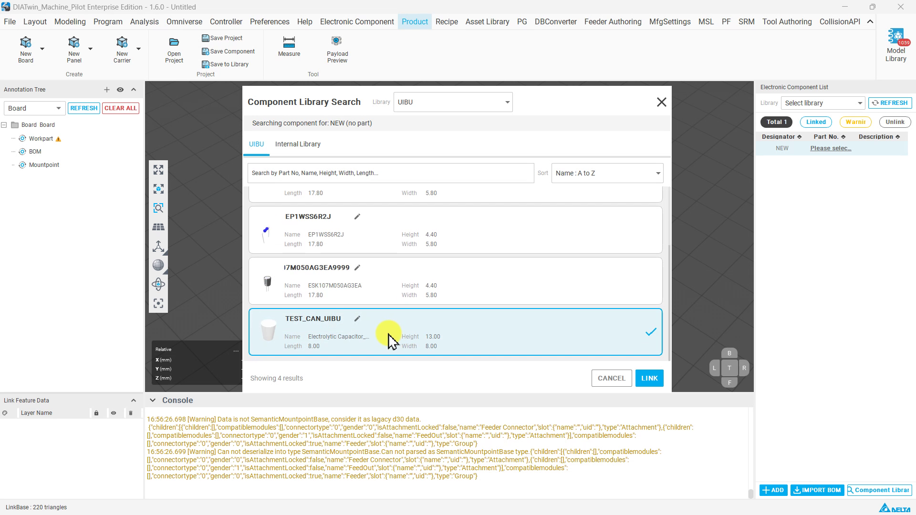This screenshot has width=916, height=515.
Task: Open the Feeder Authoring menu
Action: 613,22
